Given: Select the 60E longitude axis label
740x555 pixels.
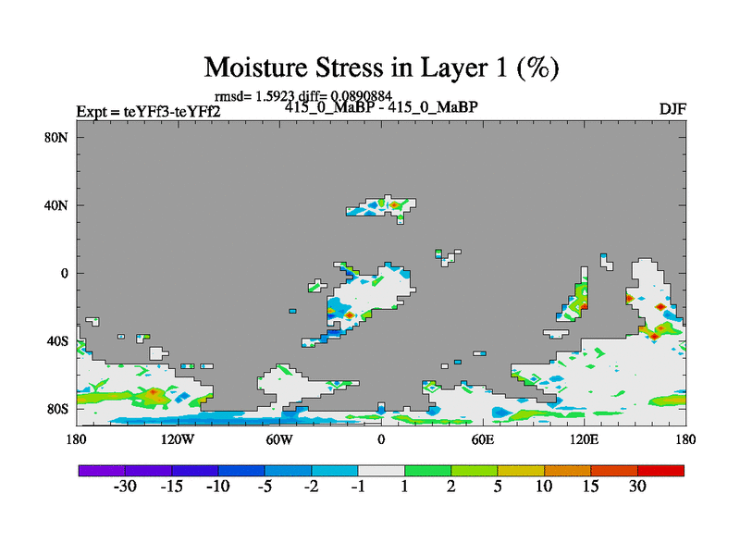Looking at the screenshot, I should tap(483, 438).
